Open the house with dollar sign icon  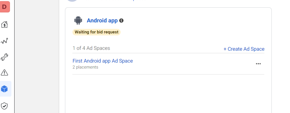[5, 24]
